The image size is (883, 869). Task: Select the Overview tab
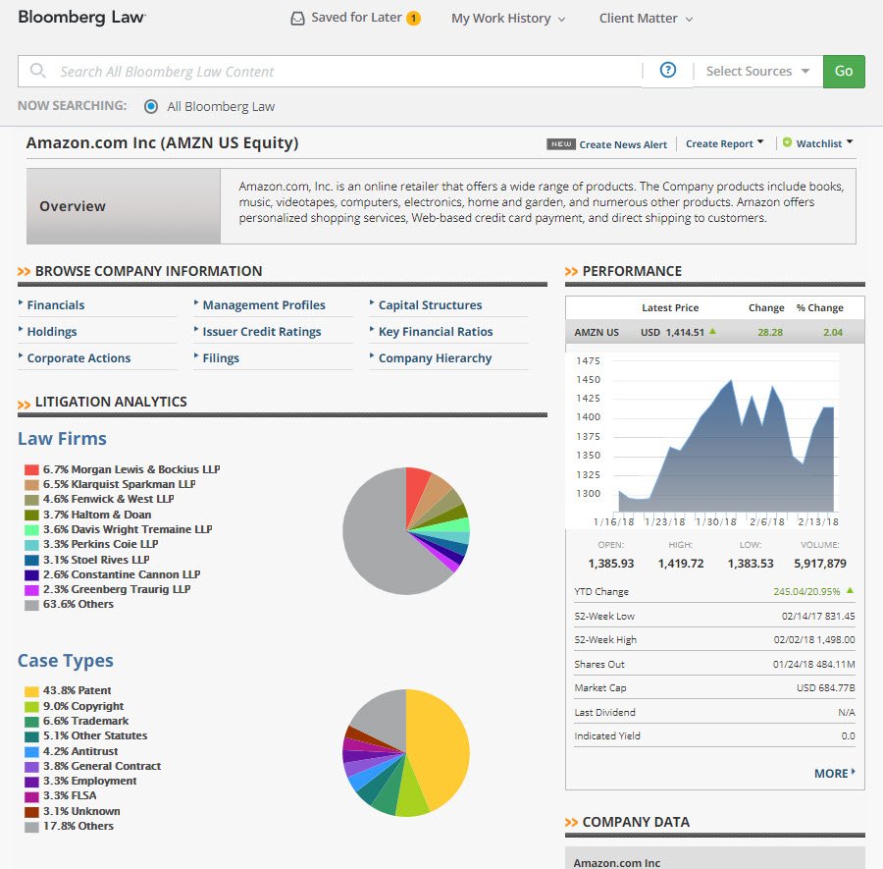(x=124, y=206)
